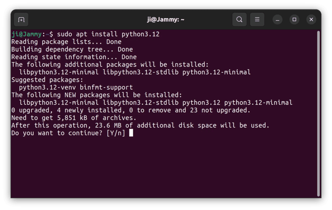The width and height of the screenshot is (332, 210).
Task: Click the window title ji@Jammy: ~
Action: (166, 19)
